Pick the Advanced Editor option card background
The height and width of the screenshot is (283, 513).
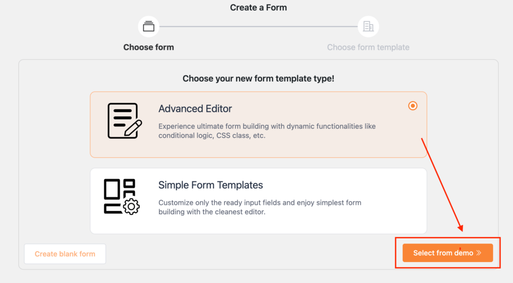[x=259, y=125]
